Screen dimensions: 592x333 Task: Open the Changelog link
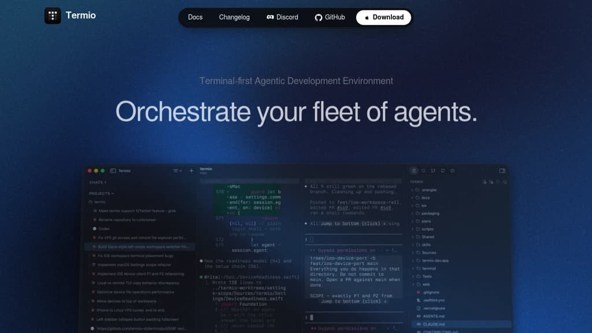234,17
